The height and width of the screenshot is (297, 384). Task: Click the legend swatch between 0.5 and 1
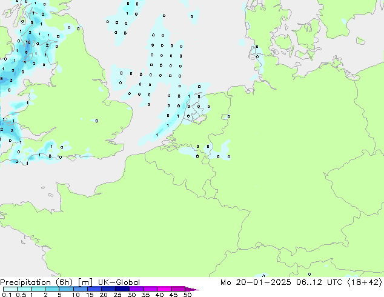tap(24, 289)
